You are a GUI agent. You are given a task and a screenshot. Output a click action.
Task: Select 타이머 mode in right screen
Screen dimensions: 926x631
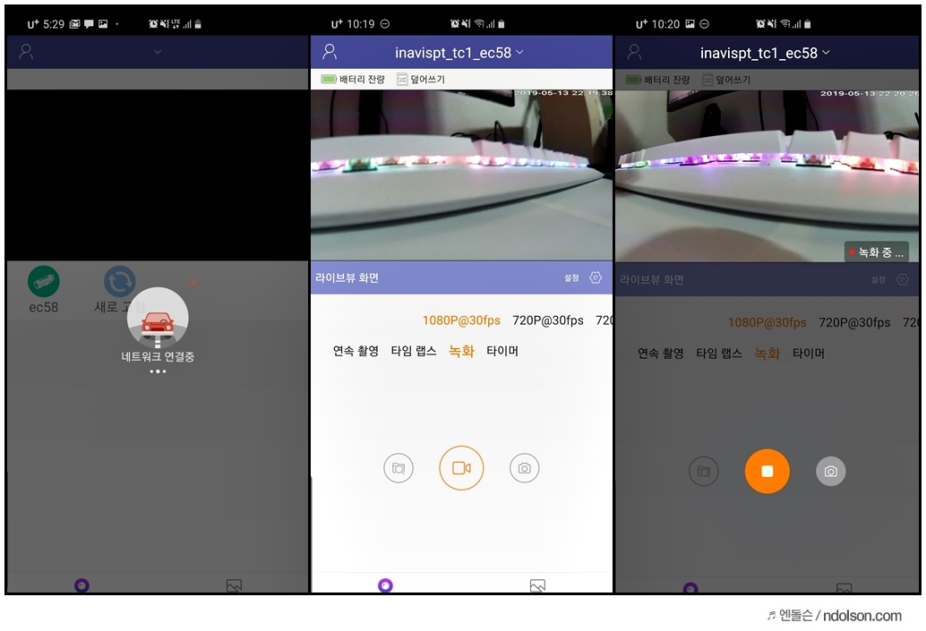click(808, 354)
